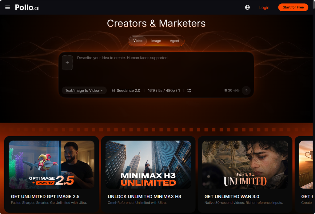The height and width of the screenshot is (214, 315).
Task: Switch to the Image tab
Action: pos(156,41)
